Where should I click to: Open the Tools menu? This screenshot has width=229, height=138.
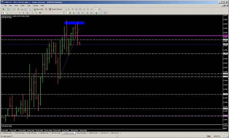click(x=29, y=5)
